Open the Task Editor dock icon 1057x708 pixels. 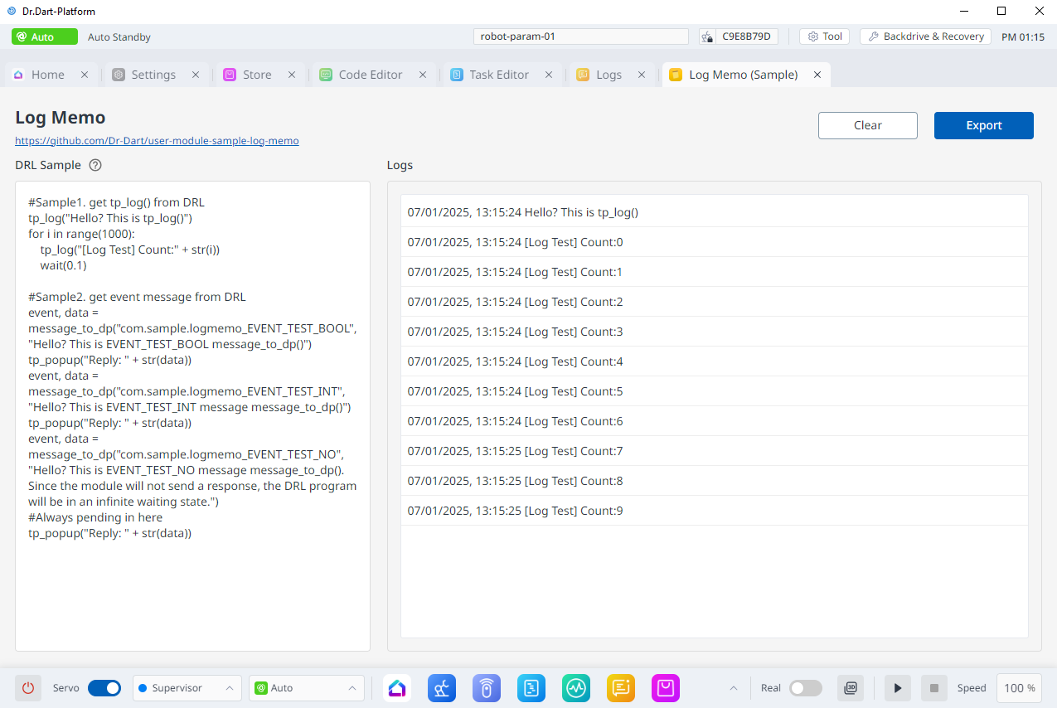[x=531, y=688]
